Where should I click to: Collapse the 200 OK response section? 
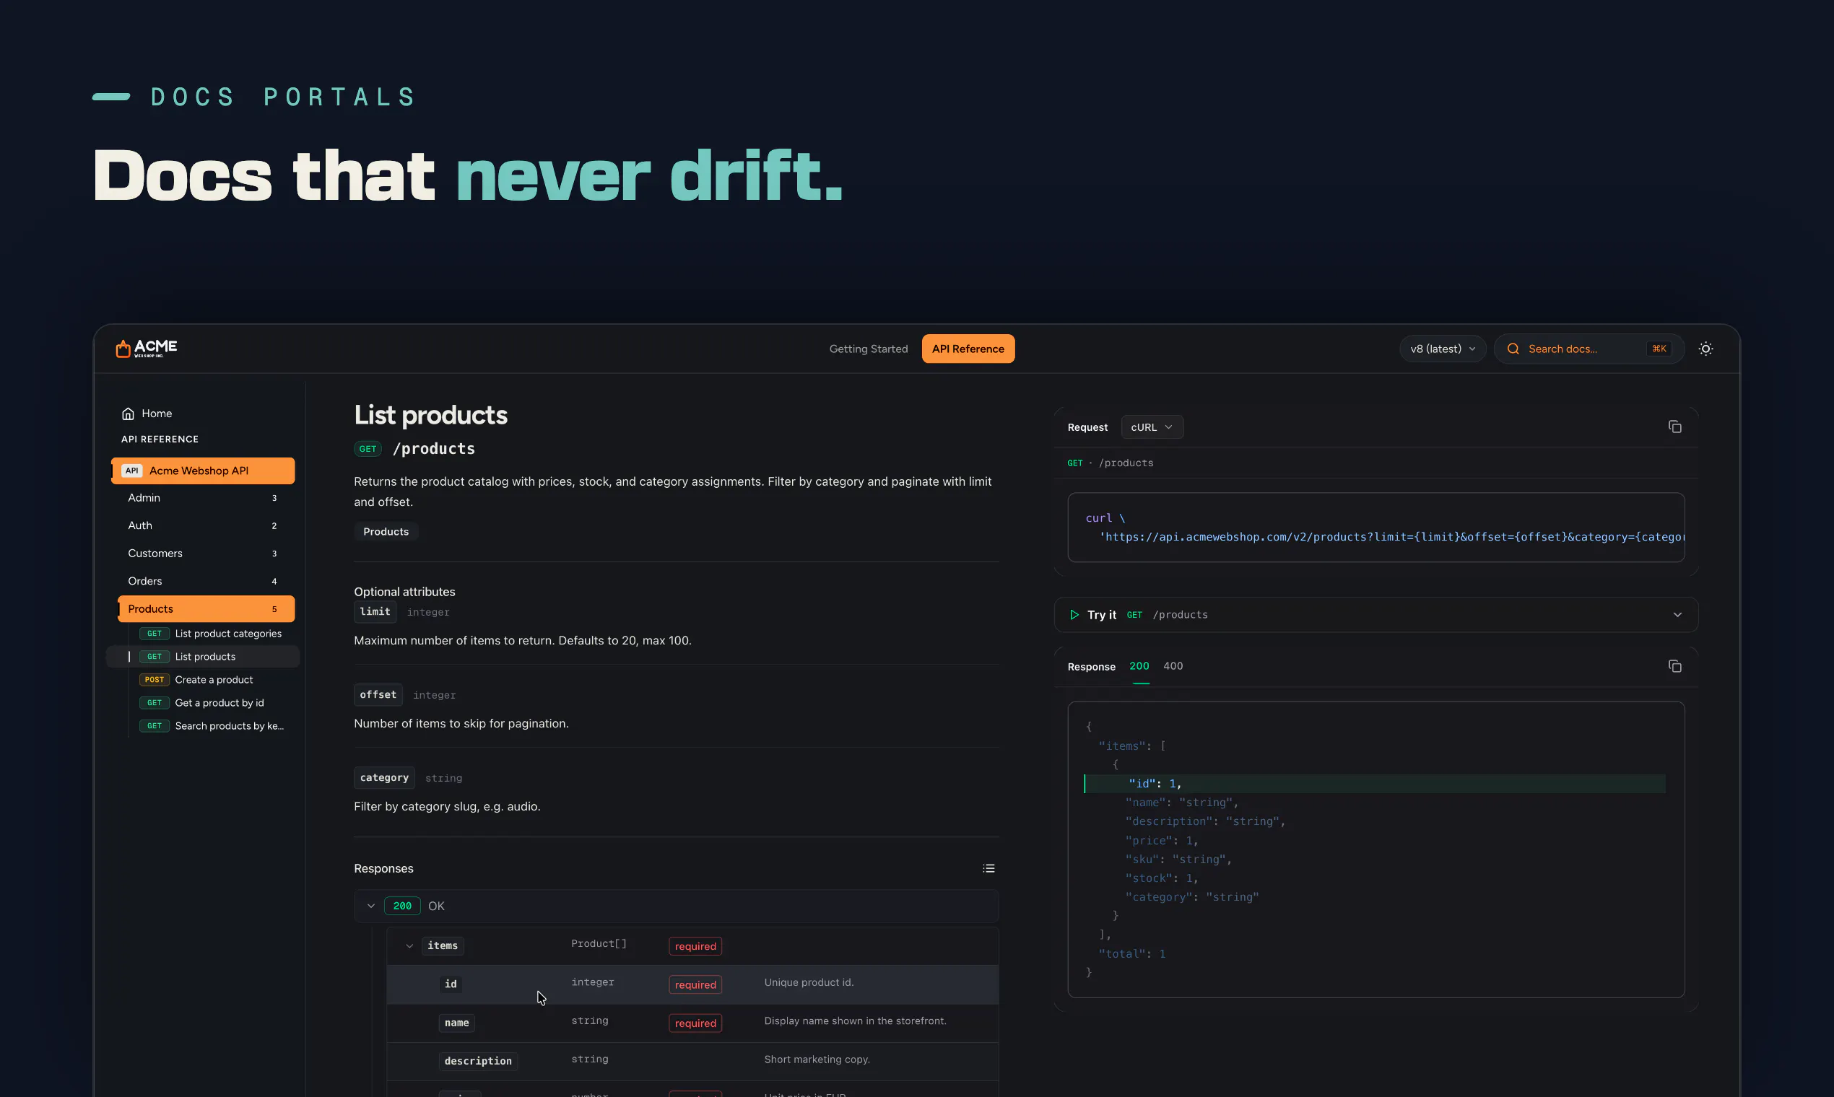371,906
